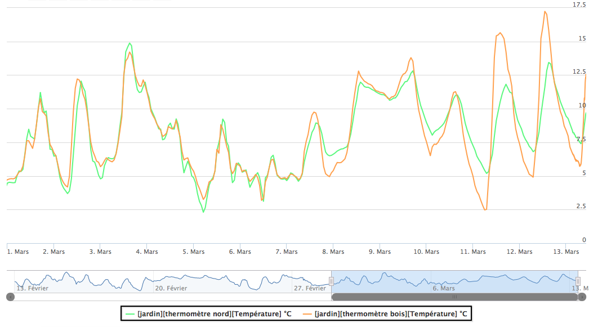This screenshot has height=327, width=589.
Task: Click the '10. Mars' axis label
Action: 426,252
